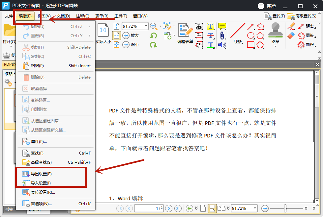Click the paperclip attach file icon

(222, 36)
